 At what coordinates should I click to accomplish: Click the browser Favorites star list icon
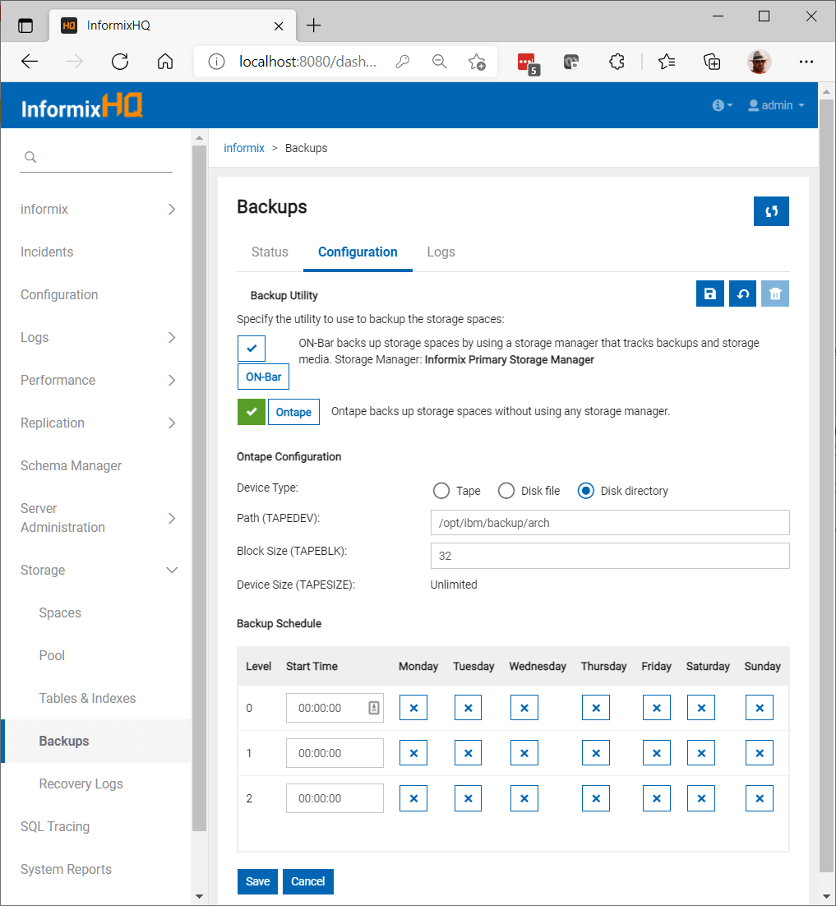pyautogui.click(x=667, y=62)
